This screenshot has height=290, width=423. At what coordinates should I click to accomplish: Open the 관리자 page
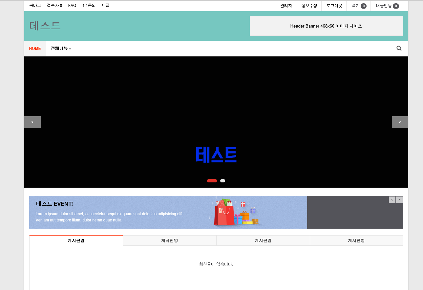(x=286, y=6)
